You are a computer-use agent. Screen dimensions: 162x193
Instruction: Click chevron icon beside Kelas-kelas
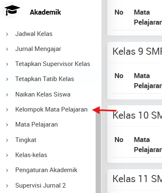click(7, 155)
